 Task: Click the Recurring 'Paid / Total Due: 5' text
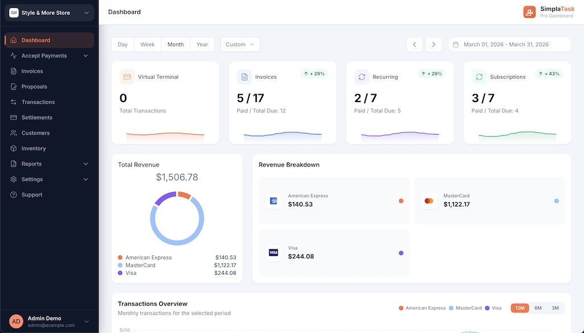click(x=378, y=111)
